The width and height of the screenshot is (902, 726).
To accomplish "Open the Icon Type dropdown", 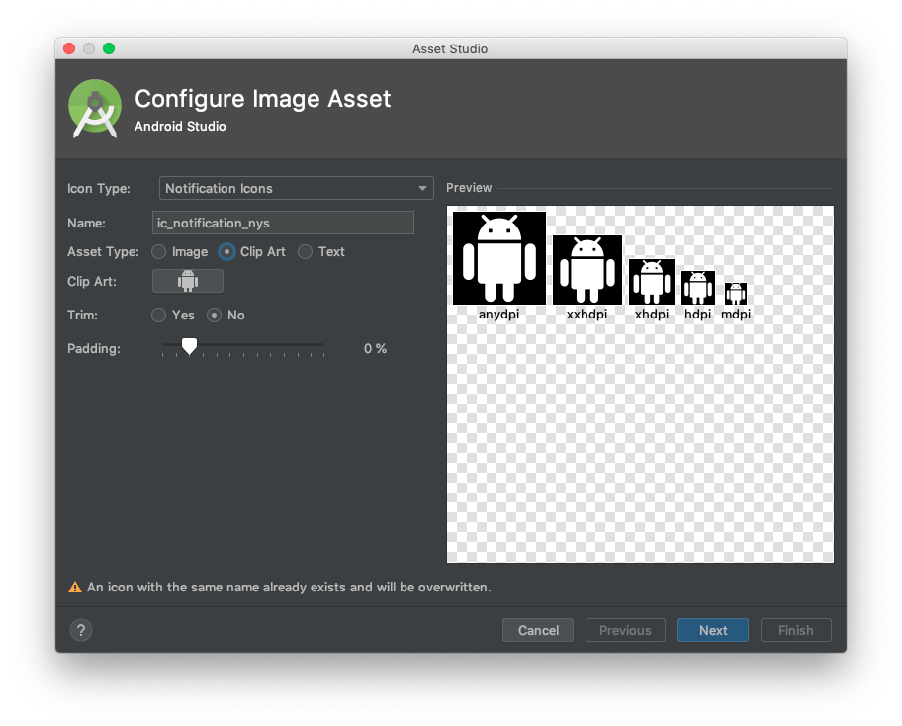I will [297, 188].
